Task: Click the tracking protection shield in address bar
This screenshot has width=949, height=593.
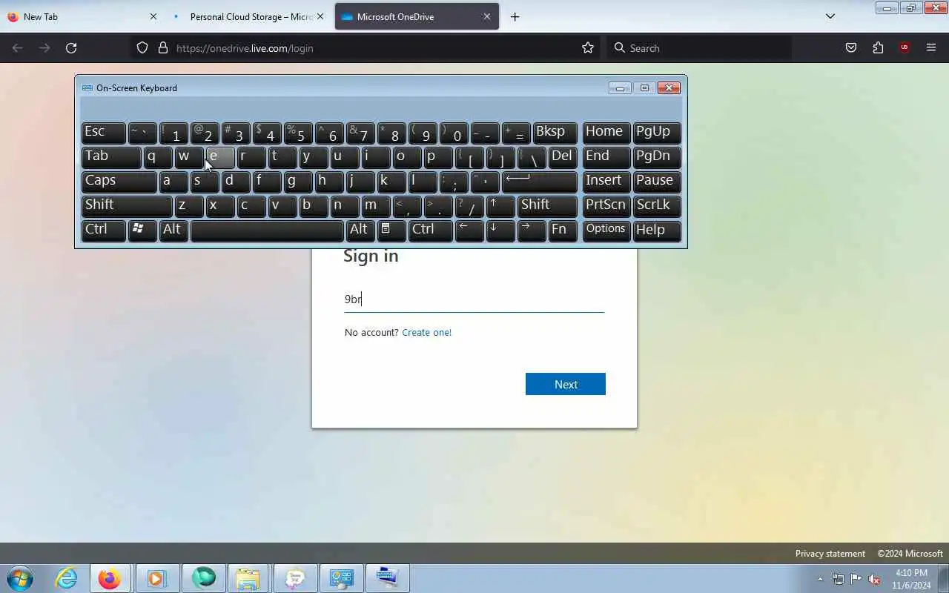Action: tap(142, 48)
